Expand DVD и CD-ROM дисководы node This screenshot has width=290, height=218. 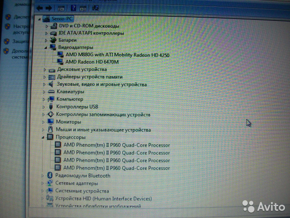47,26
